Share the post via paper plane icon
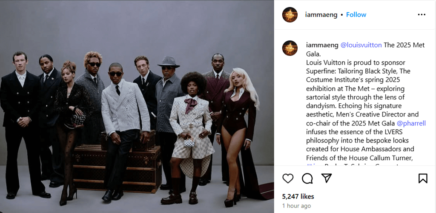 [326, 178]
